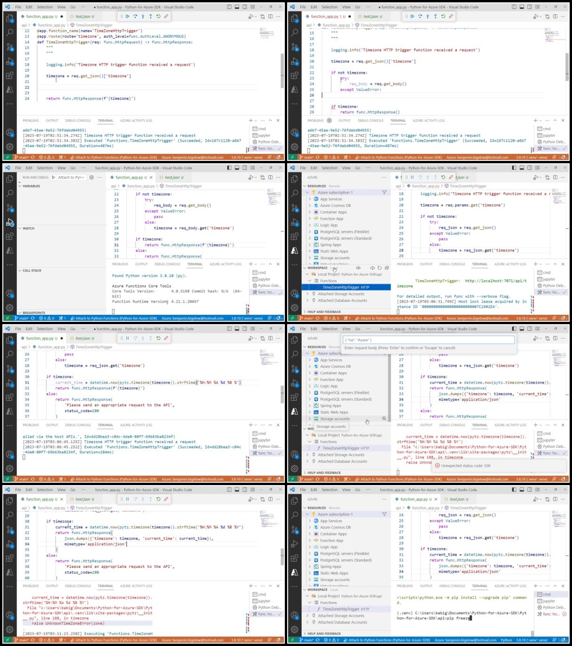Open Azure view in the top-right window's activity bar
This screenshot has width=572, height=646.
click(x=295, y=89)
